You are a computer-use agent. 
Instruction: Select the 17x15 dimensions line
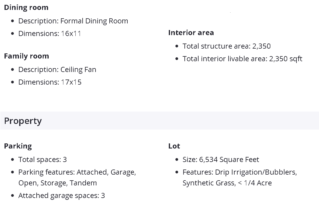(x=50, y=82)
